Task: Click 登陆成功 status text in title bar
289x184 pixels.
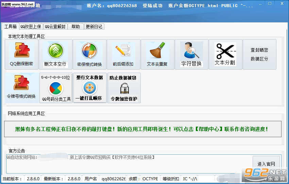Action: coord(152,5)
